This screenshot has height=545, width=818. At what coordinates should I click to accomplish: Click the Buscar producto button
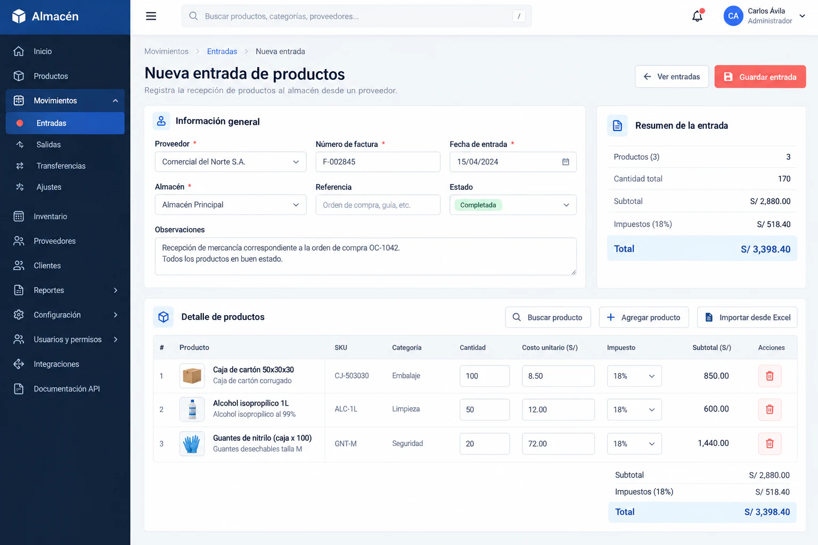pos(548,317)
